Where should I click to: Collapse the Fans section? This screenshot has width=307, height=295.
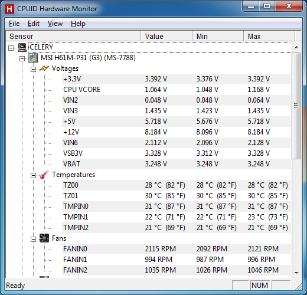point(33,239)
